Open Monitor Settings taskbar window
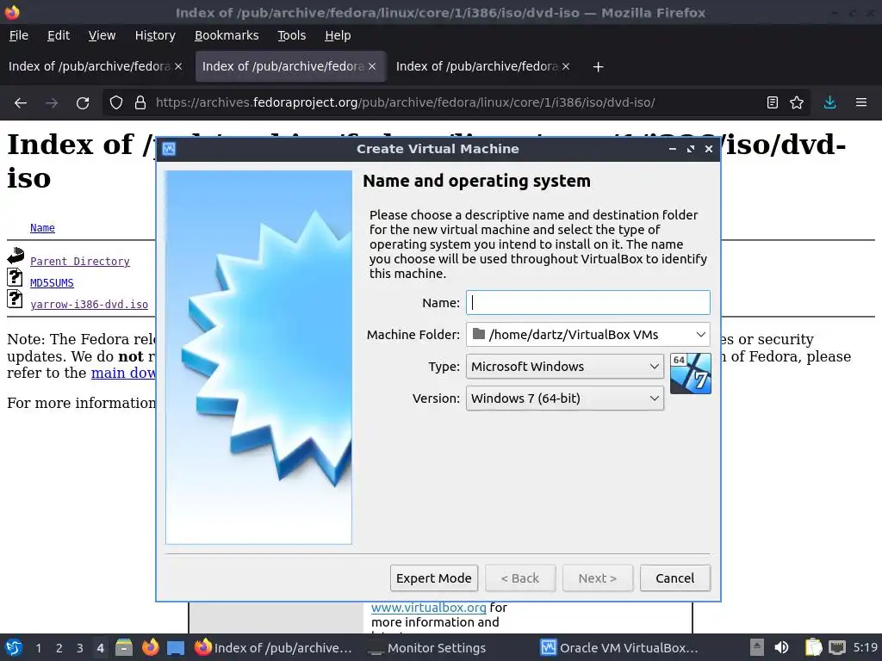 click(427, 648)
